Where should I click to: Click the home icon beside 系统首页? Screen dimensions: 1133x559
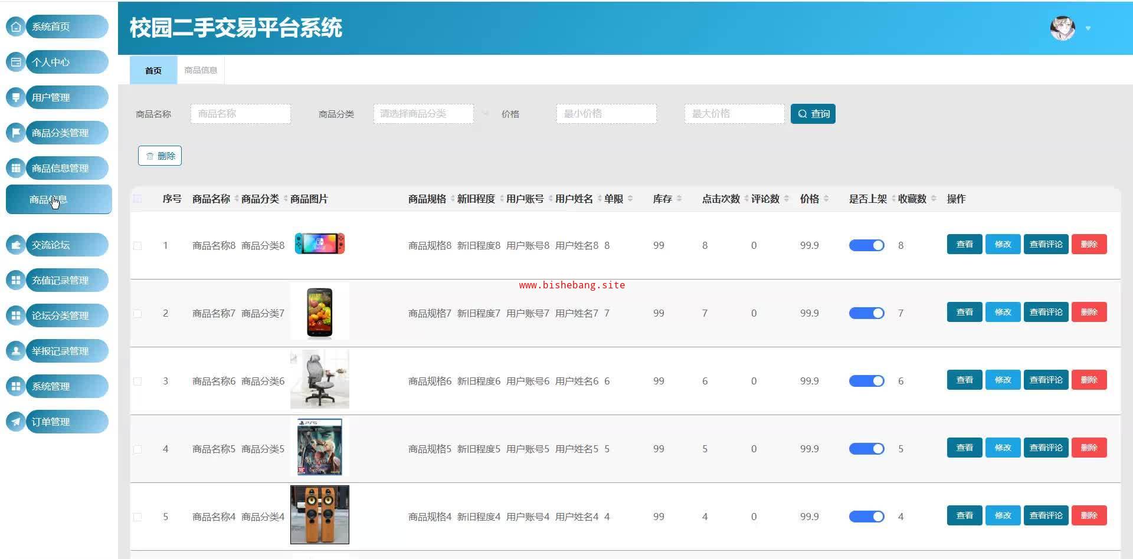pos(16,27)
